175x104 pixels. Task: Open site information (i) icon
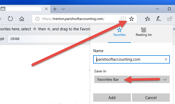(x=37, y=19)
